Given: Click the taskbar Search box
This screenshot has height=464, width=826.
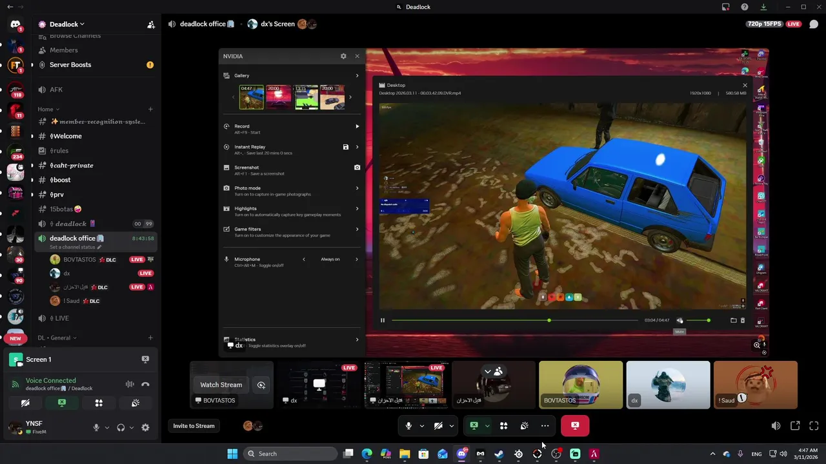Looking at the screenshot, I should pos(291,454).
